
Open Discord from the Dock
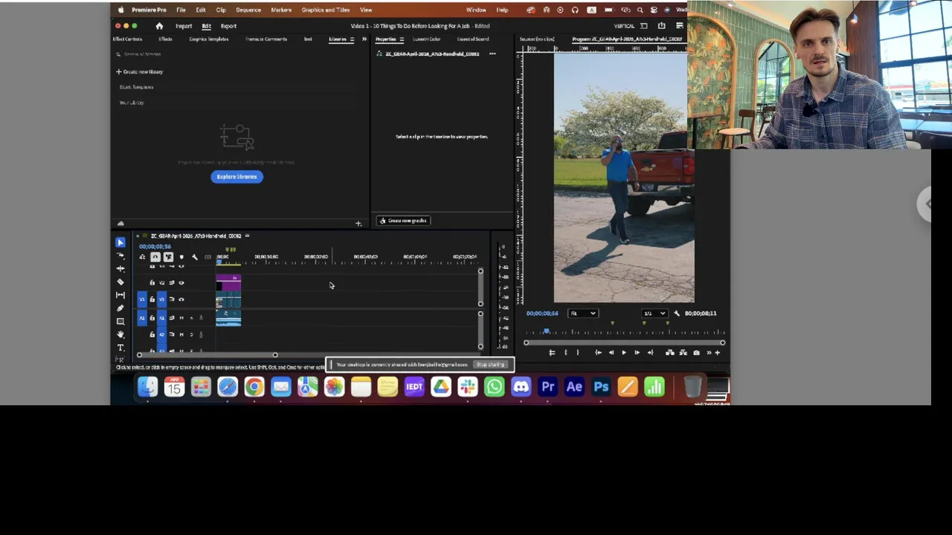521,386
